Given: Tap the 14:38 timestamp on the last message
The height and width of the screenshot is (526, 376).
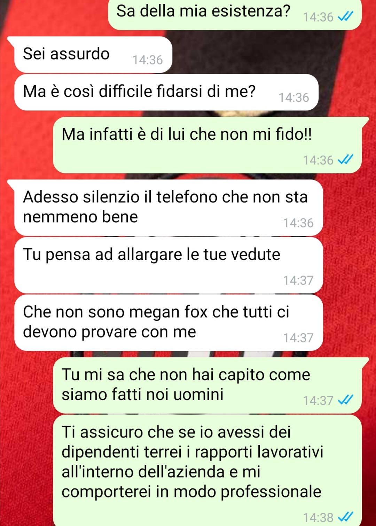Looking at the screenshot, I should click(318, 517).
